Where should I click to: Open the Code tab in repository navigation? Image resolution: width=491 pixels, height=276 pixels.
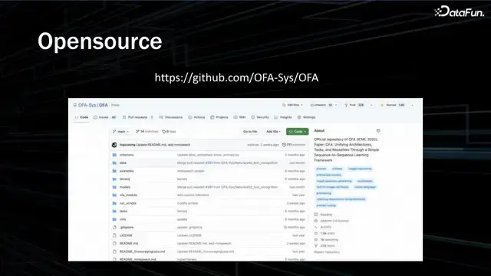point(81,117)
